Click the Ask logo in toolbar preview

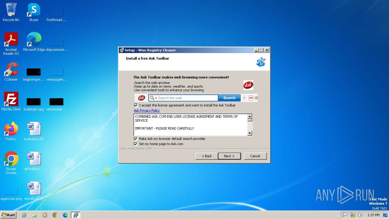(141, 98)
